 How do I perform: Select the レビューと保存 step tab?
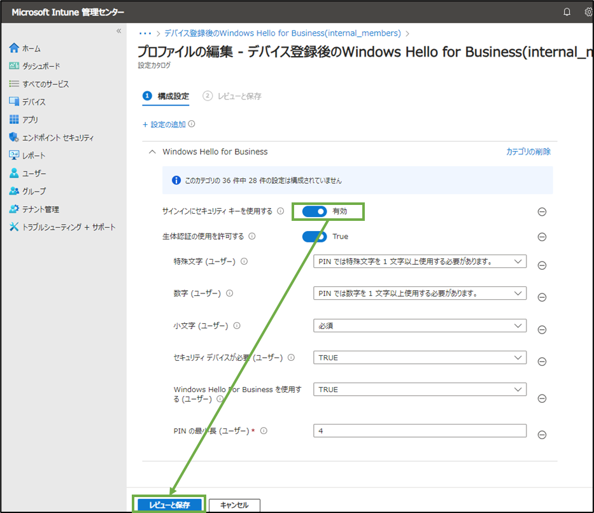(x=232, y=96)
